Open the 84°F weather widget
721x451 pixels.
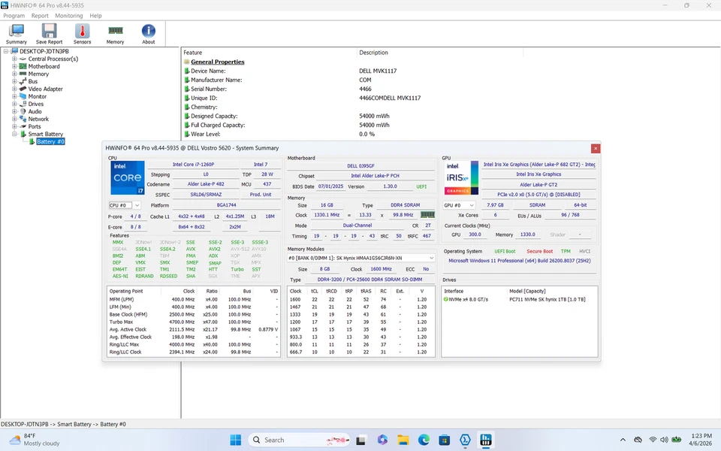[35, 440]
